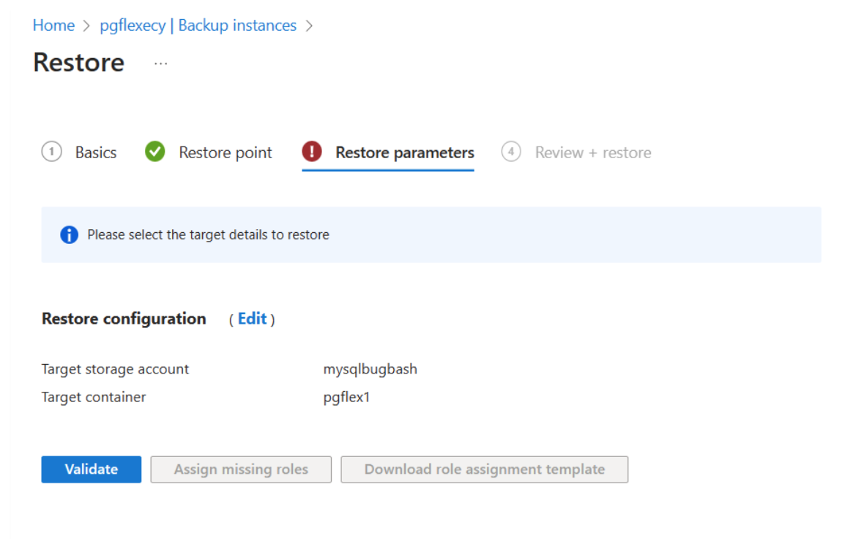The width and height of the screenshot is (842, 539).
Task: Switch to the Basics tab
Action: pos(96,152)
